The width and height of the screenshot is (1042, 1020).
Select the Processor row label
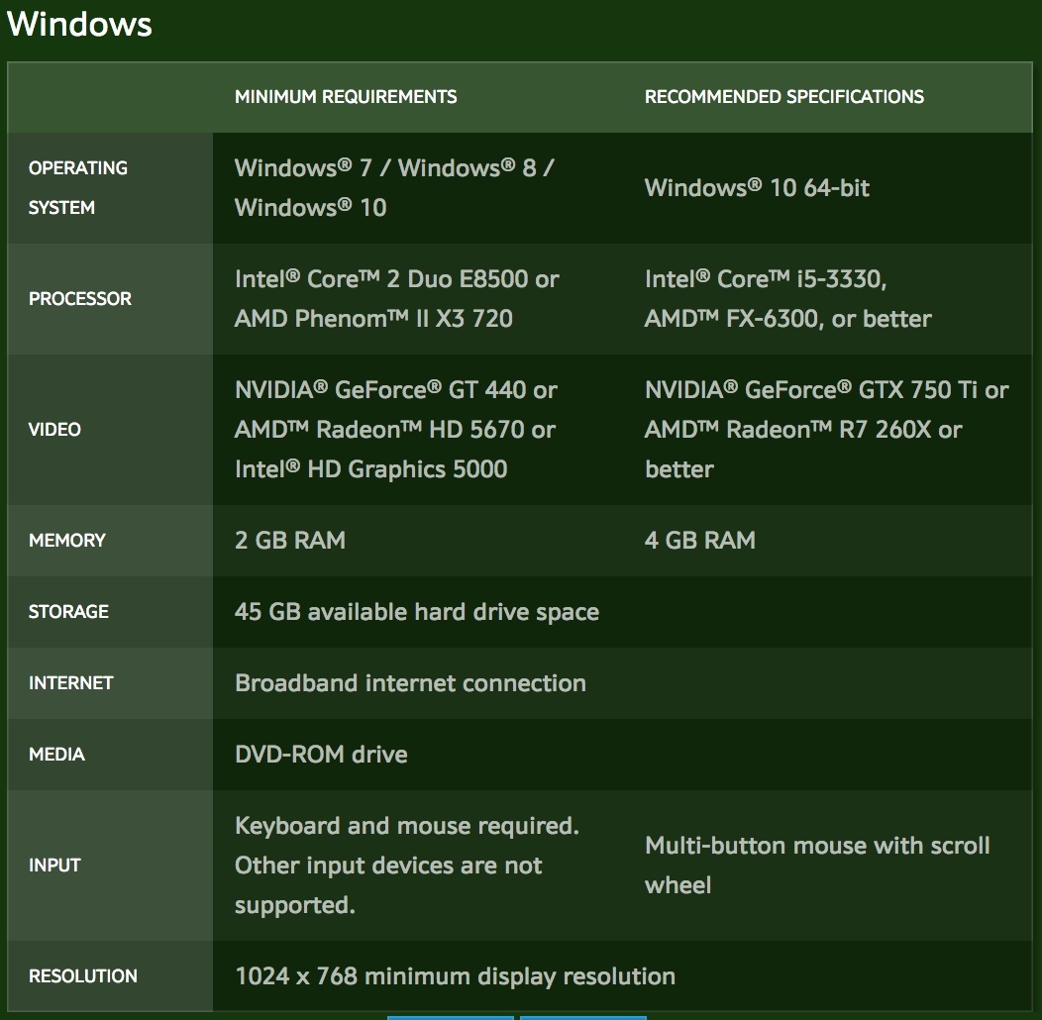(80, 299)
